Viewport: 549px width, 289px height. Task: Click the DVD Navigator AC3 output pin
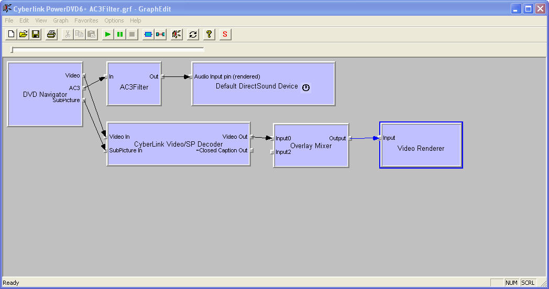[84, 88]
